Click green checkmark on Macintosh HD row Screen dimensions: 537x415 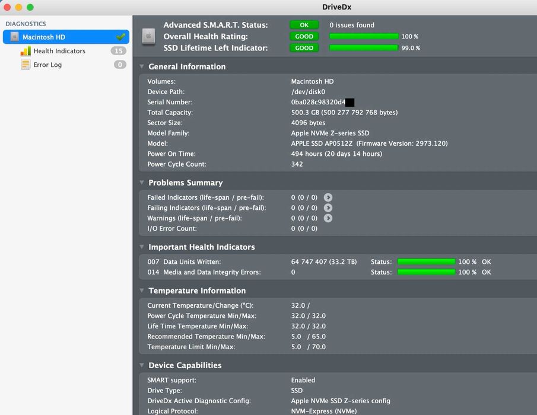(x=120, y=37)
